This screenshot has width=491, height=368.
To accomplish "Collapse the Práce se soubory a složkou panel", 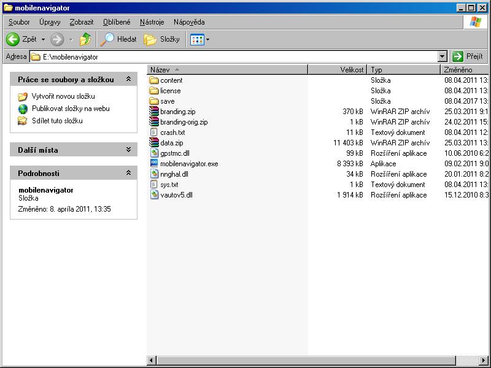I will click(128, 79).
